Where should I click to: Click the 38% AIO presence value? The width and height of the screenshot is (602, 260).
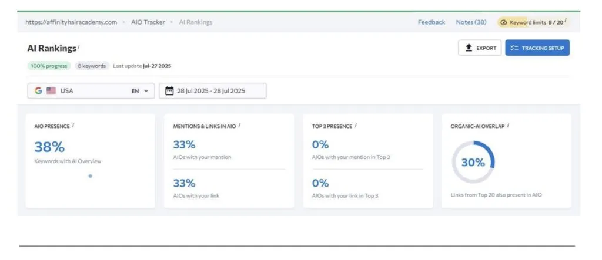pyautogui.click(x=49, y=147)
